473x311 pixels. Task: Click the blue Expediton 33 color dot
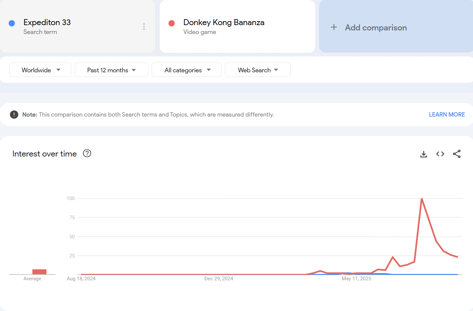[12, 23]
